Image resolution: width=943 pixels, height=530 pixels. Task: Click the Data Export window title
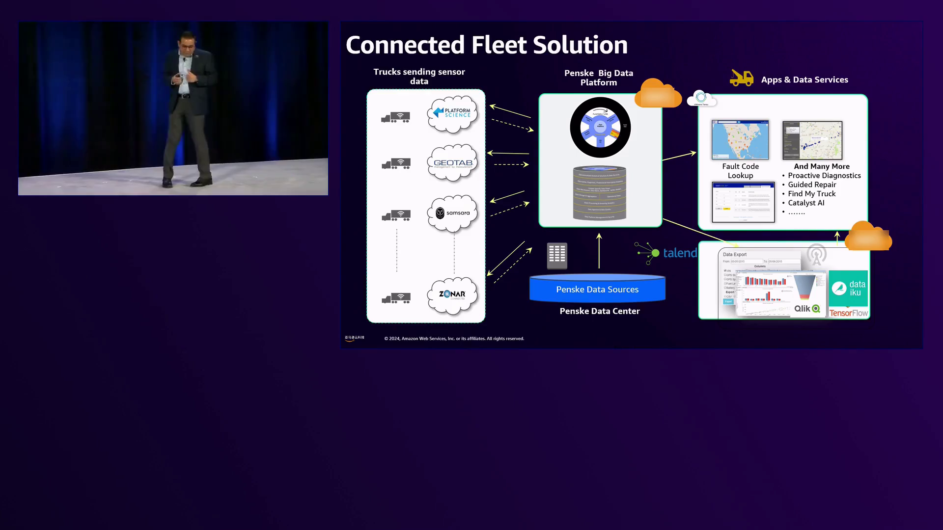tap(734, 255)
